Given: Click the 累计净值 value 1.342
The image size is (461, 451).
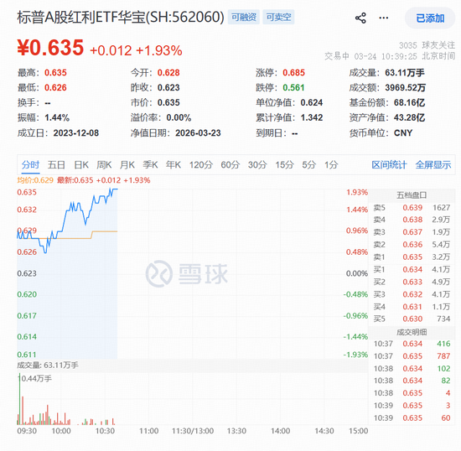Looking at the screenshot, I should click(x=312, y=117).
